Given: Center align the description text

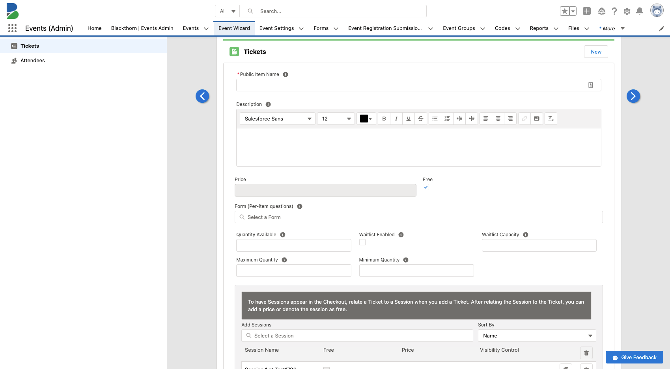Looking at the screenshot, I should click(498, 119).
